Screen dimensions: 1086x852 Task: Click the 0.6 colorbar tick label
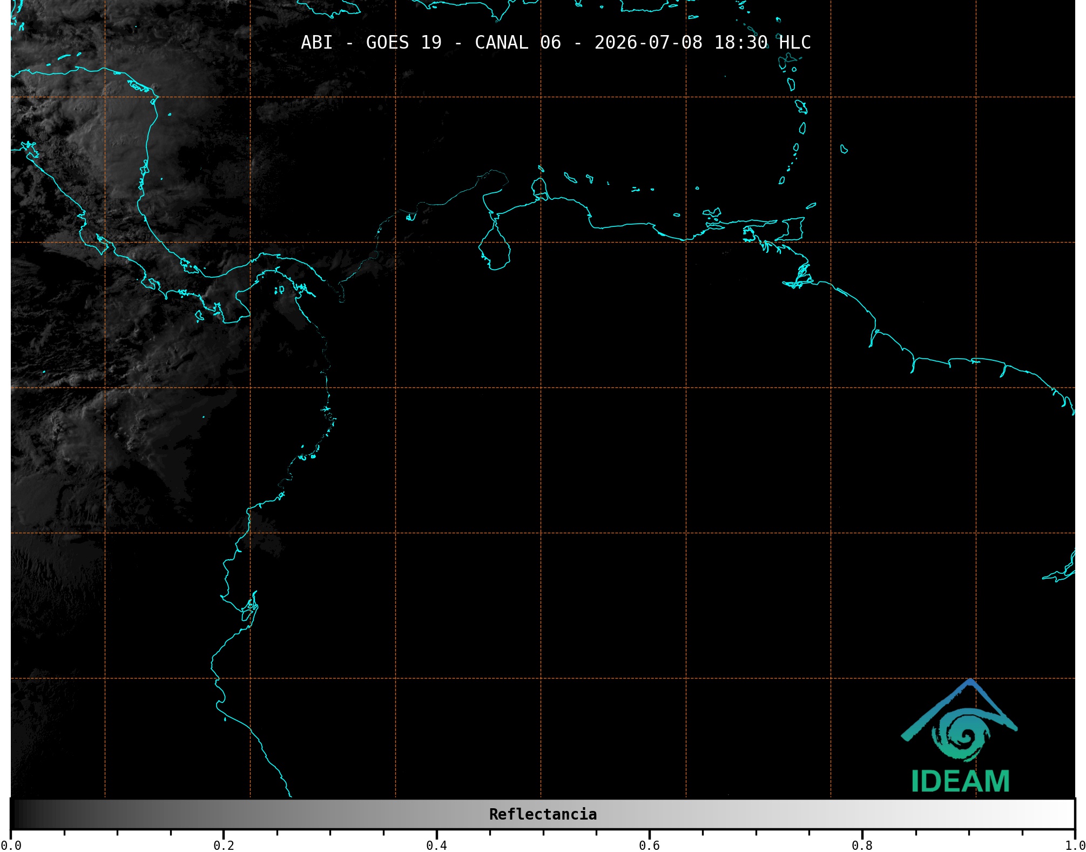coord(649,845)
